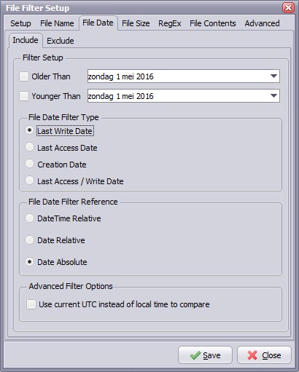Click the red X Close button
299x372 pixels.
coord(264,355)
